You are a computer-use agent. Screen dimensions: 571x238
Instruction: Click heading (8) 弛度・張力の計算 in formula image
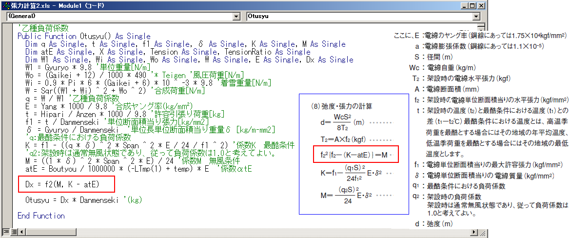(342, 106)
